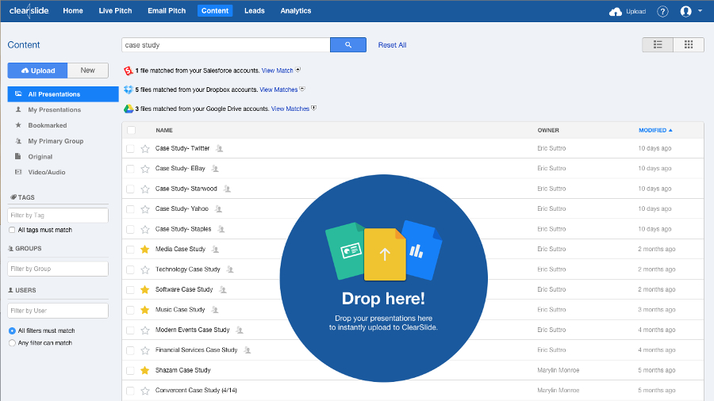Check the box for Media Case Study
This screenshot has height=401, width=714.
pos(130,249)
